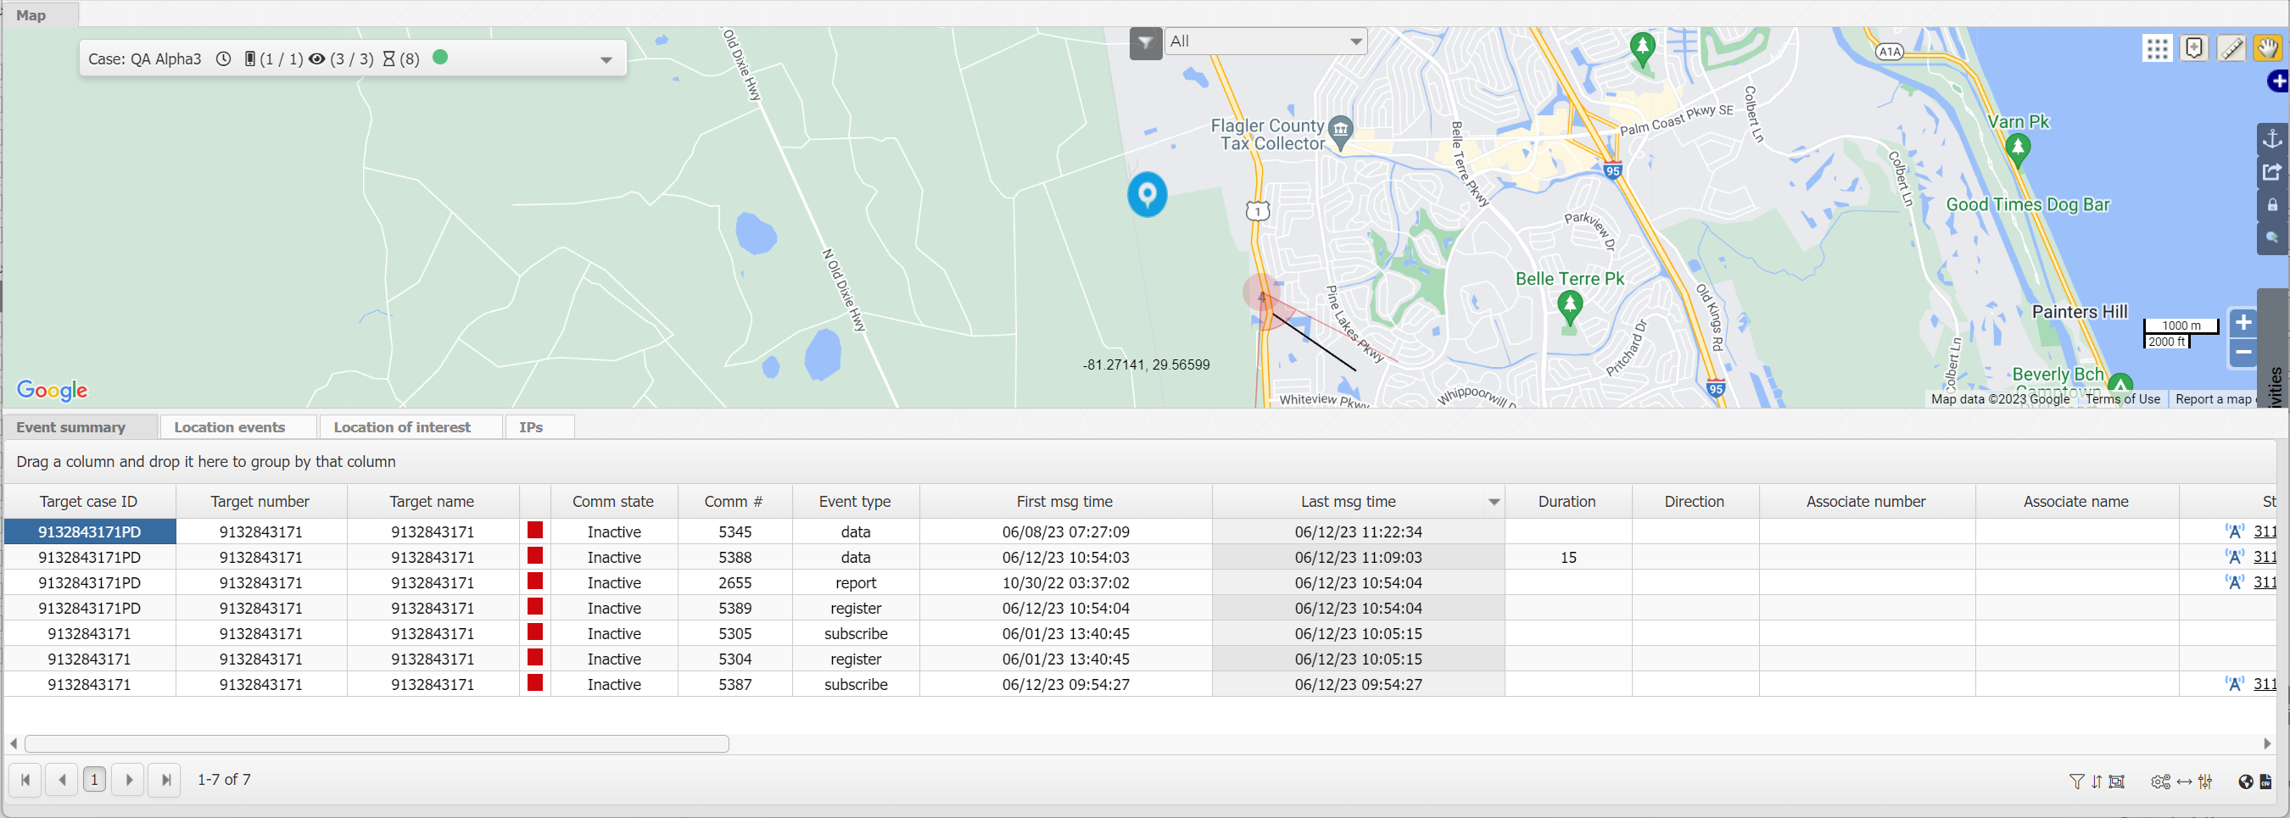Viewport: 2290px width, 818px height.
Task: Open the dotted grid map menu
Action: coord(2157,48)
